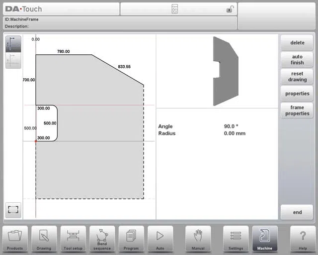Open the Drawing mode button
The height and width of the screenshot is (255, 318).
point(44,239)
